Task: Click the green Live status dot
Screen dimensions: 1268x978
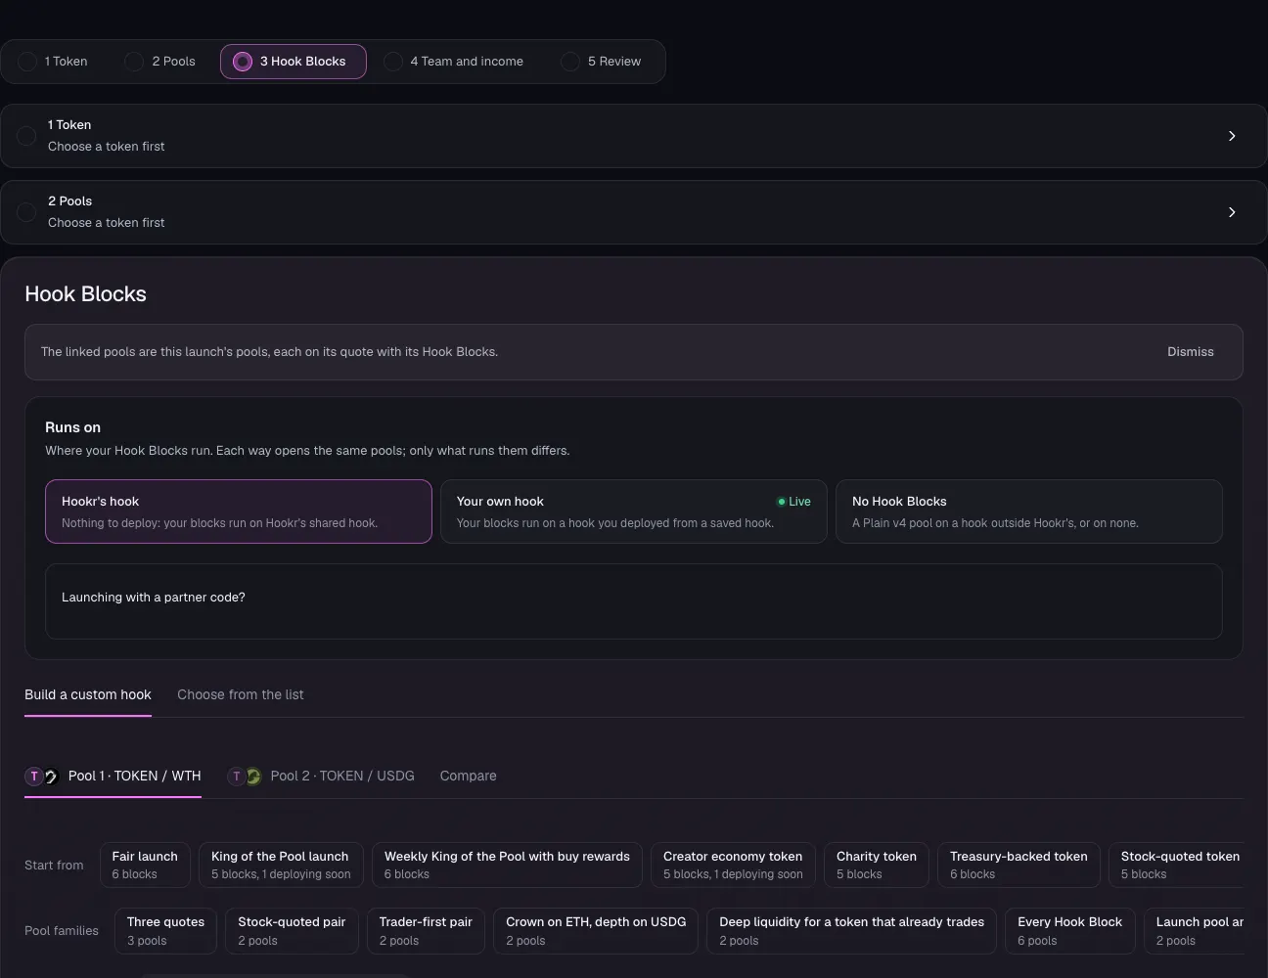Action: point(781,502)
